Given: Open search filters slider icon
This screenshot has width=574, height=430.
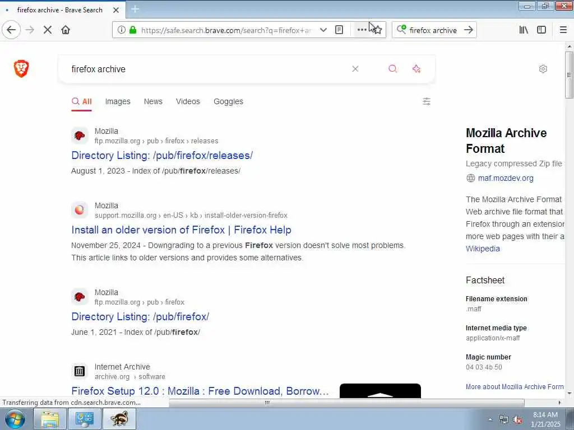Looking at the screenshot, I should click(x=427, y=101).
